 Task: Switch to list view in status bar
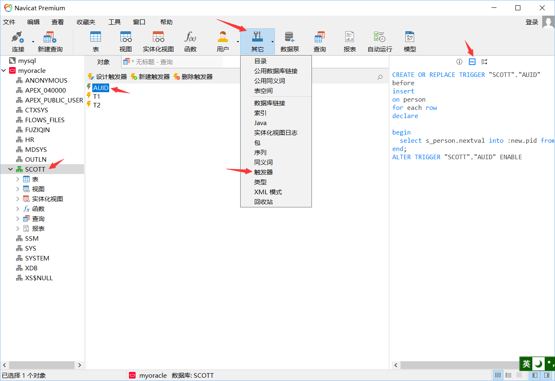[x=498, y=375]
